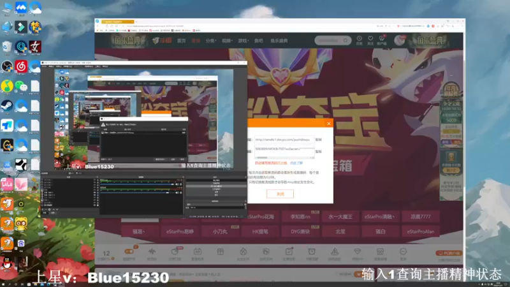Expand the 分类 menu dropdown
Image resolution: width=510 pixels, height=287 pixels.
point(211,41)
